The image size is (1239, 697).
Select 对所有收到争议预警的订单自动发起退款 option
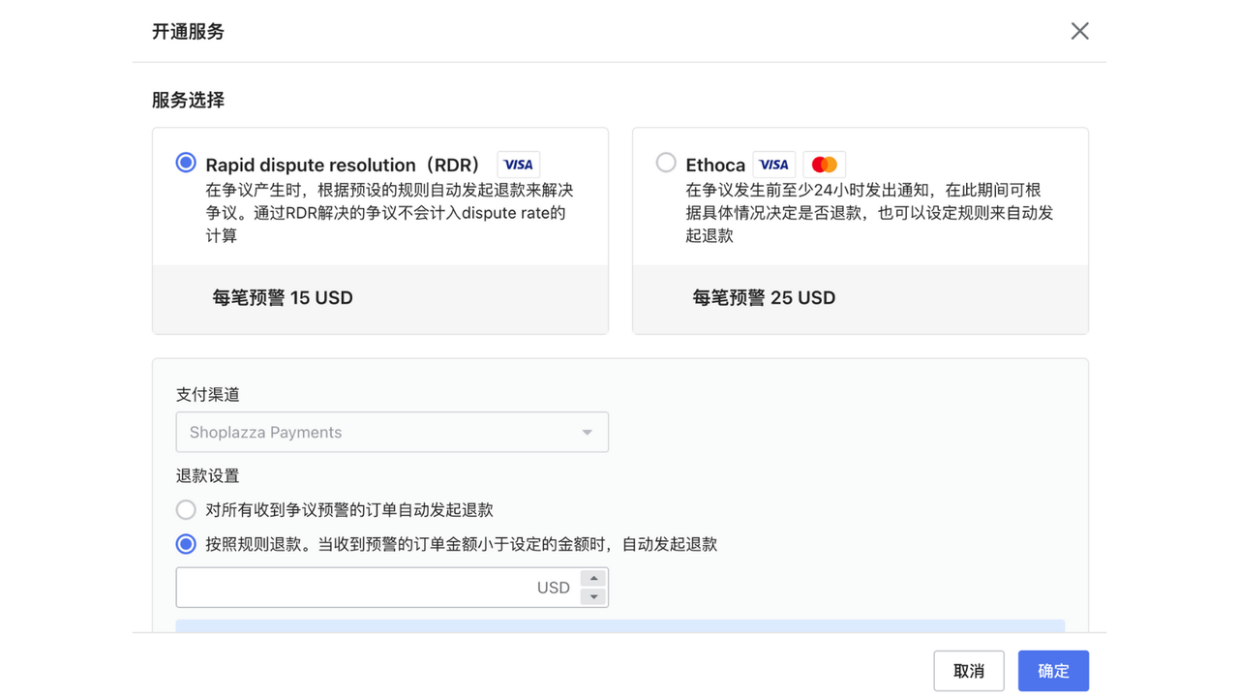coord(186,509)
